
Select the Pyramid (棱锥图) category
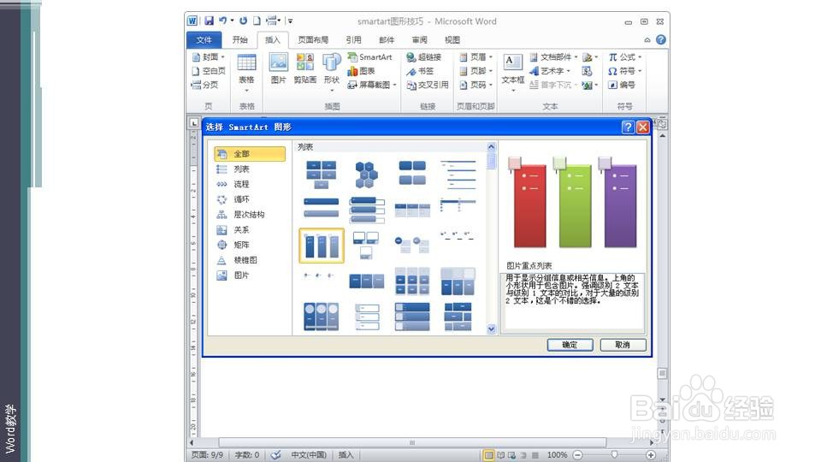[250, 260]
